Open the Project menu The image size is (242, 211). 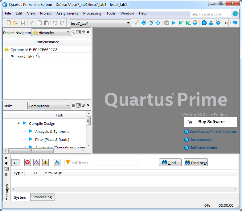pos(46,14)
